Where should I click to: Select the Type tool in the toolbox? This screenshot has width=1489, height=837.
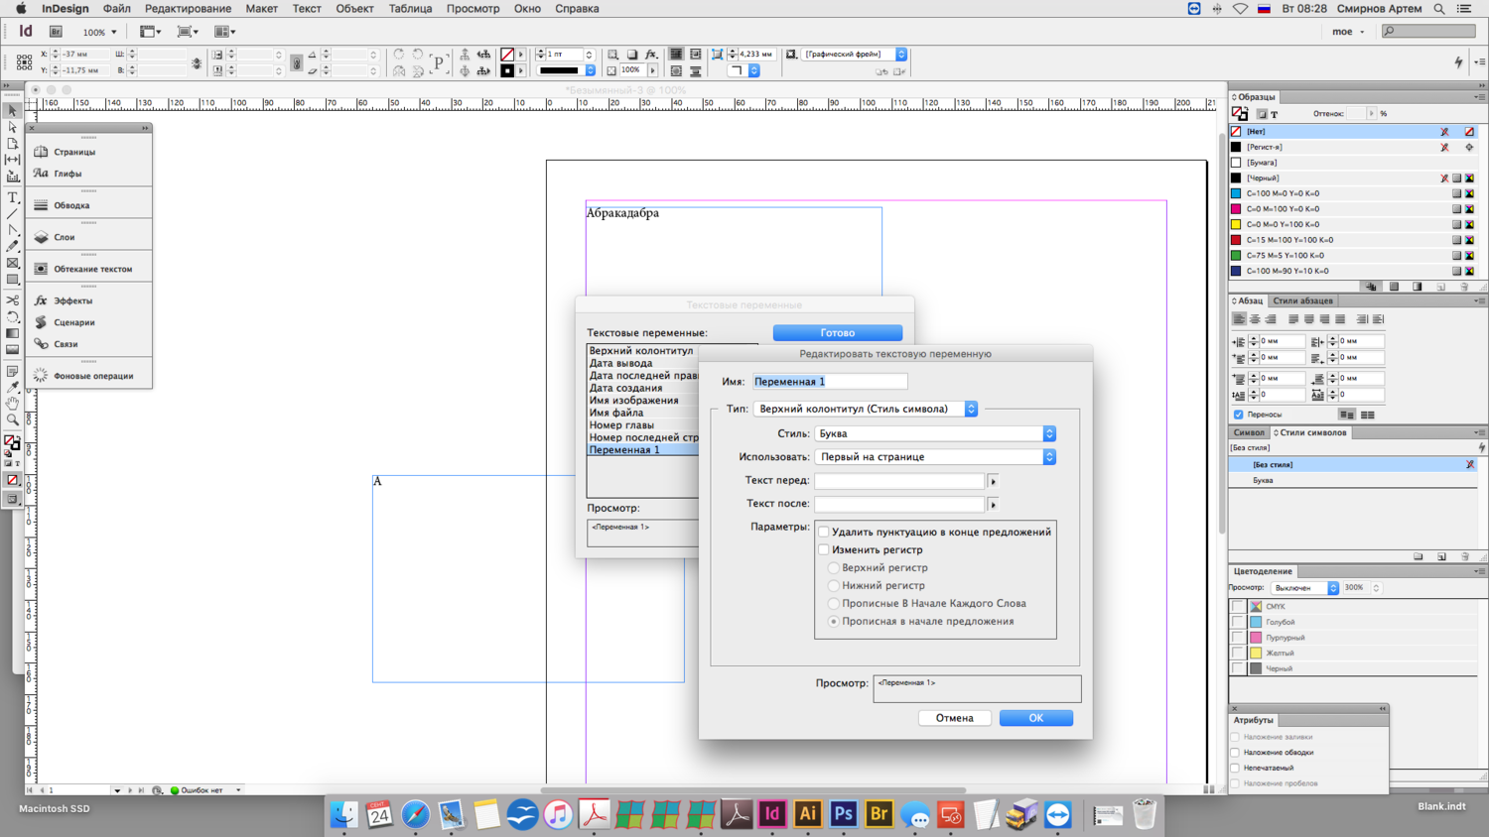(x=13, y=197)
